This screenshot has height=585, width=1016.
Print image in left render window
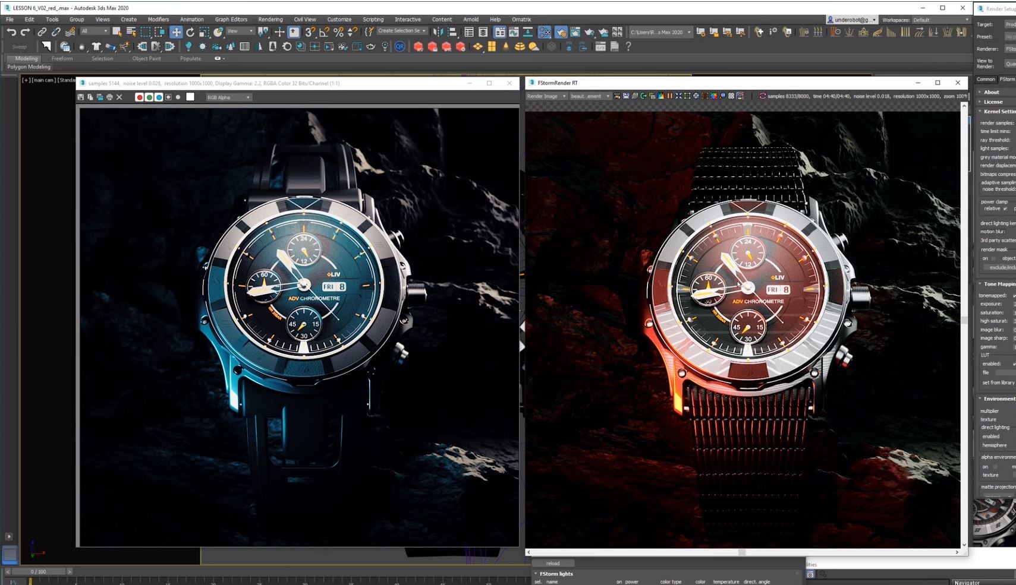point(109,97)
